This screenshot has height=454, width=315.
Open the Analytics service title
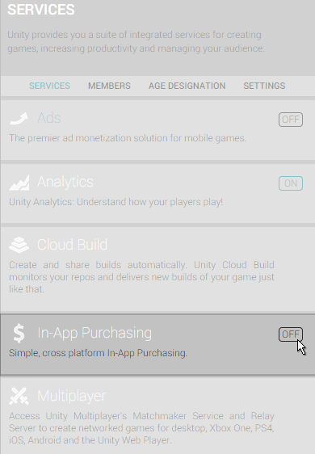65,182
